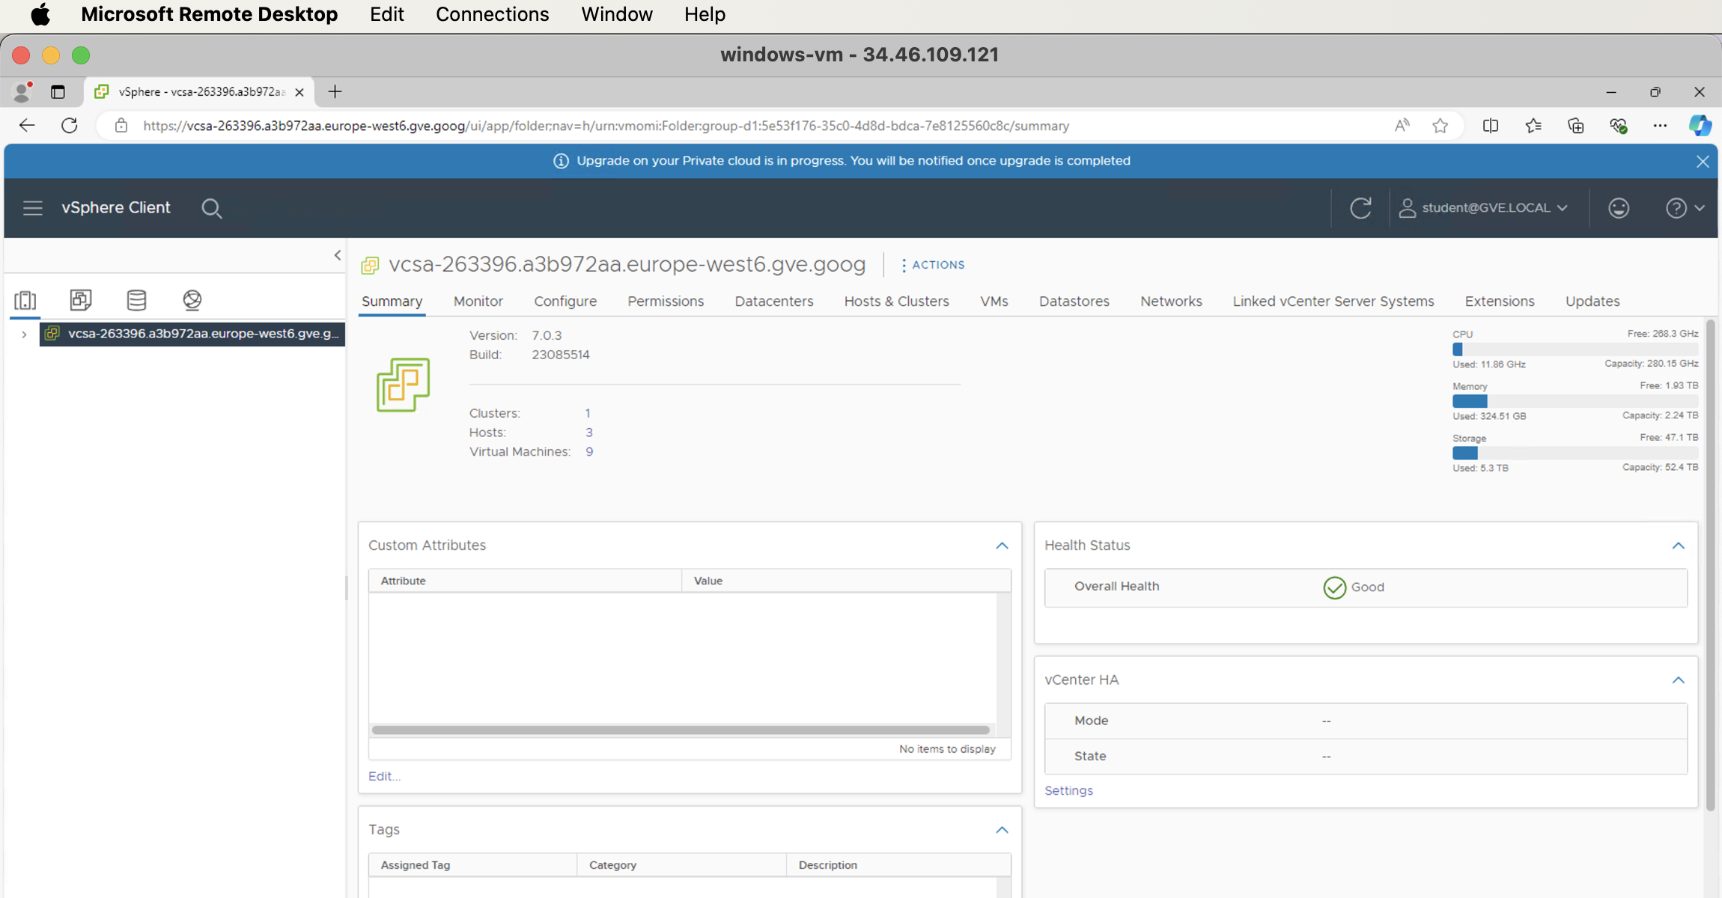
Task: Open browser collections icon
Action: 1576,126
